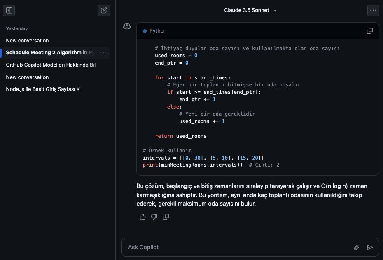Click the Copilot avatar beside the response
Screen dimensions: 383x260
127,27
